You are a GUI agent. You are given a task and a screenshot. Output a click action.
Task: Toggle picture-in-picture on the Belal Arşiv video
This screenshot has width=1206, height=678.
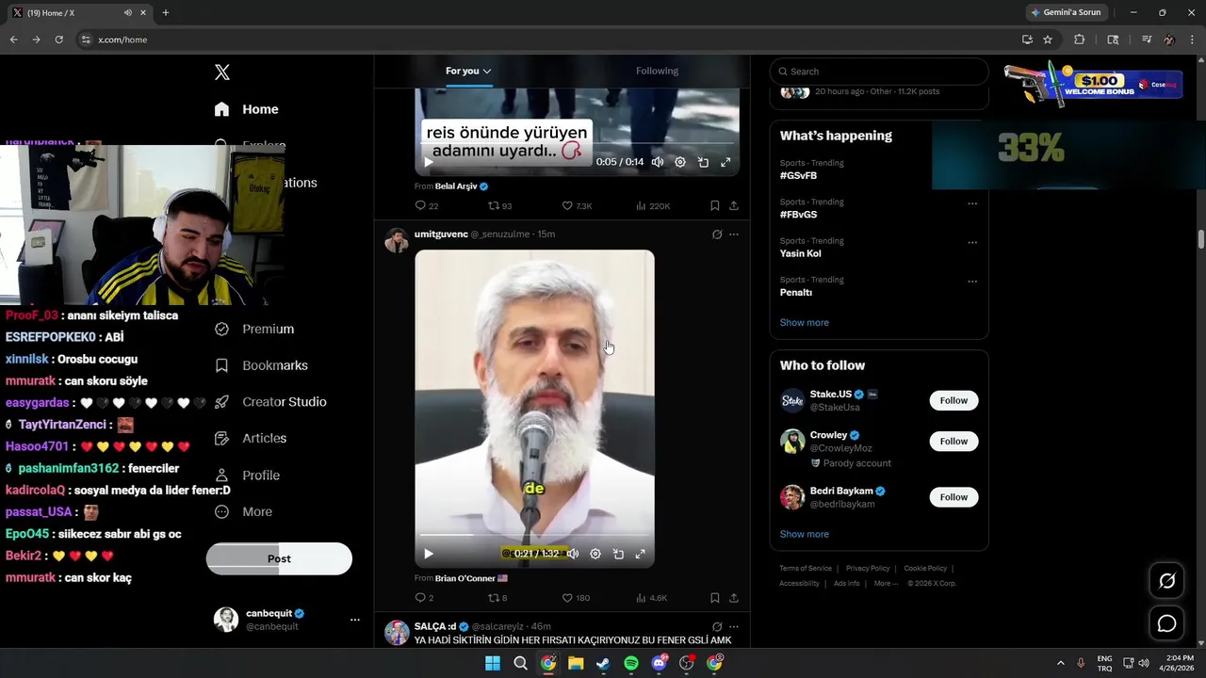pyautogui.click(x=703, y=162)
